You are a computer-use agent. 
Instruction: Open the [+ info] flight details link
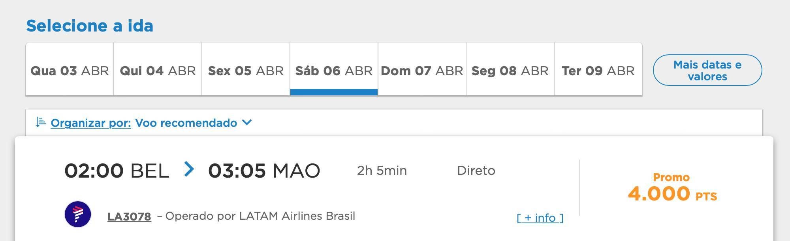point(540,218)
